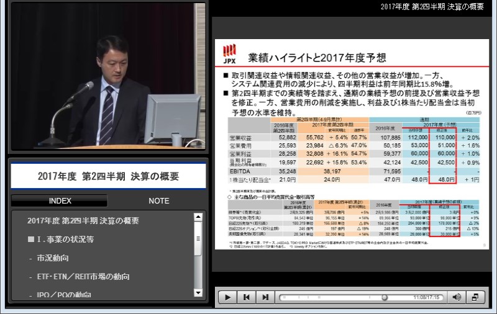Skip to previous slide button
This screenshot has width=497, height=314.
click(246, 297)
